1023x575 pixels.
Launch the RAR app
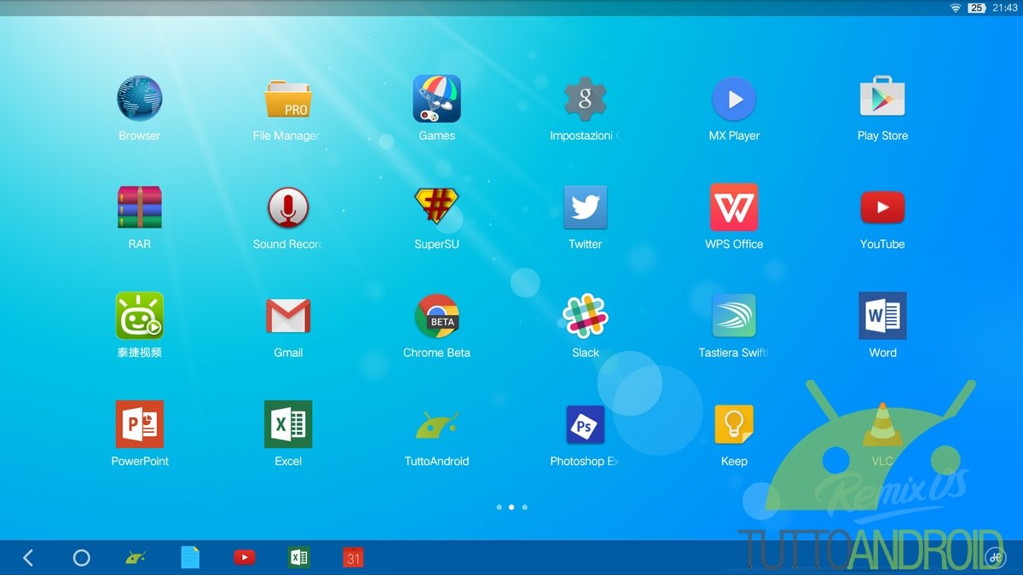pos(139,207)
